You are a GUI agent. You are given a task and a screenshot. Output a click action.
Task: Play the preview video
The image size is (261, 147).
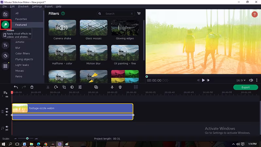point(203,80)
